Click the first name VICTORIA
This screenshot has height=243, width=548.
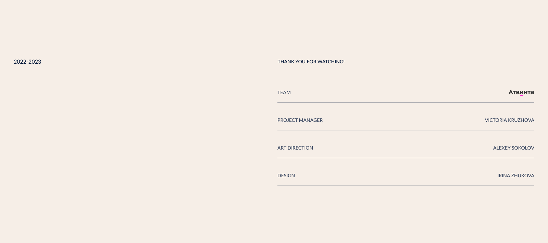496,120
